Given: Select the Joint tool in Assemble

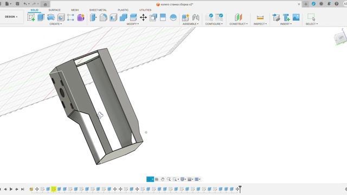Looking at the screenshot, I should 196,17.
